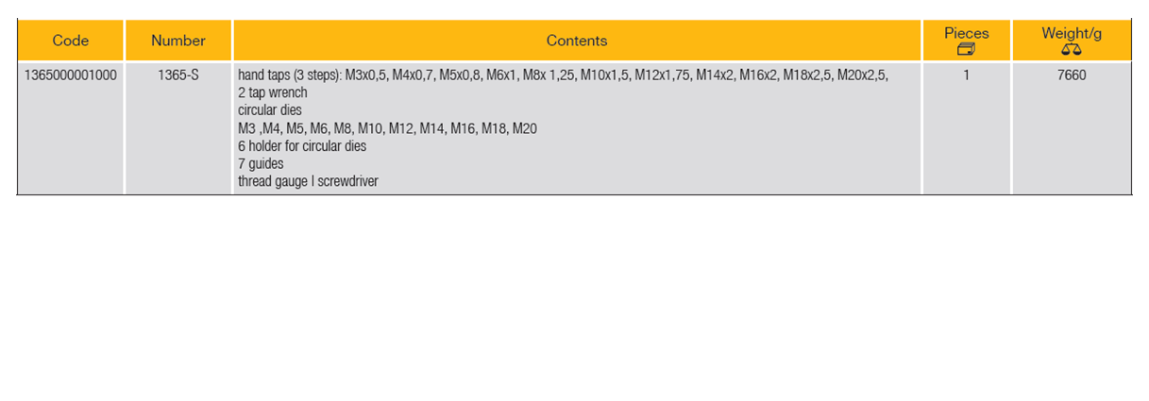Click the box icon under Pieces
This screenshot has height=401, width=1149.
point(966,49)
